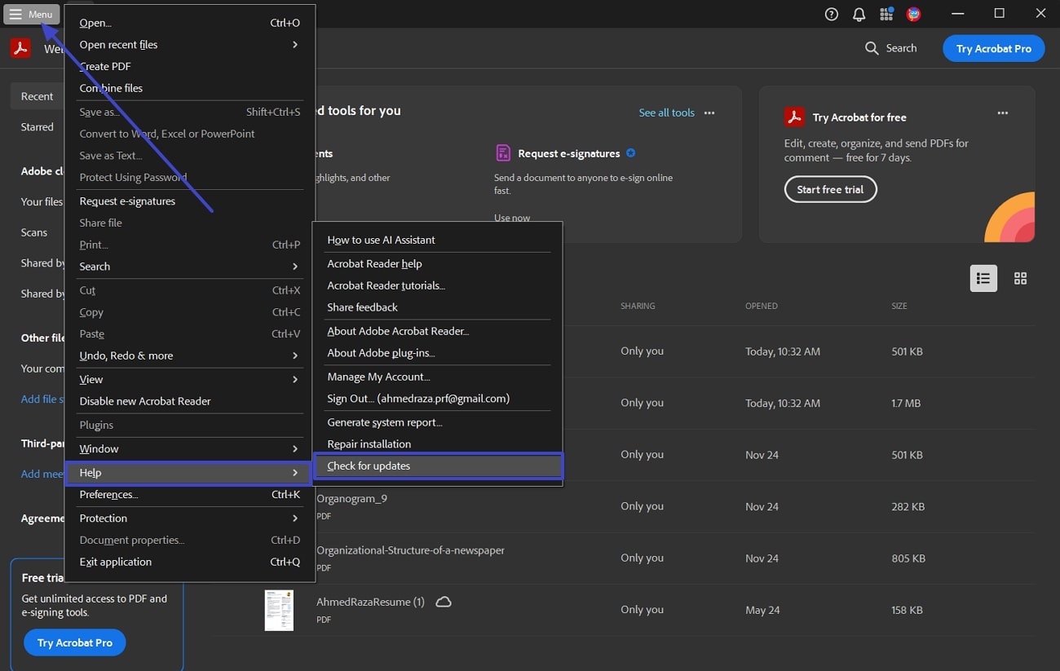Click See all tools link
Screen dimensions: 1060x671
(x=666, y=113)
